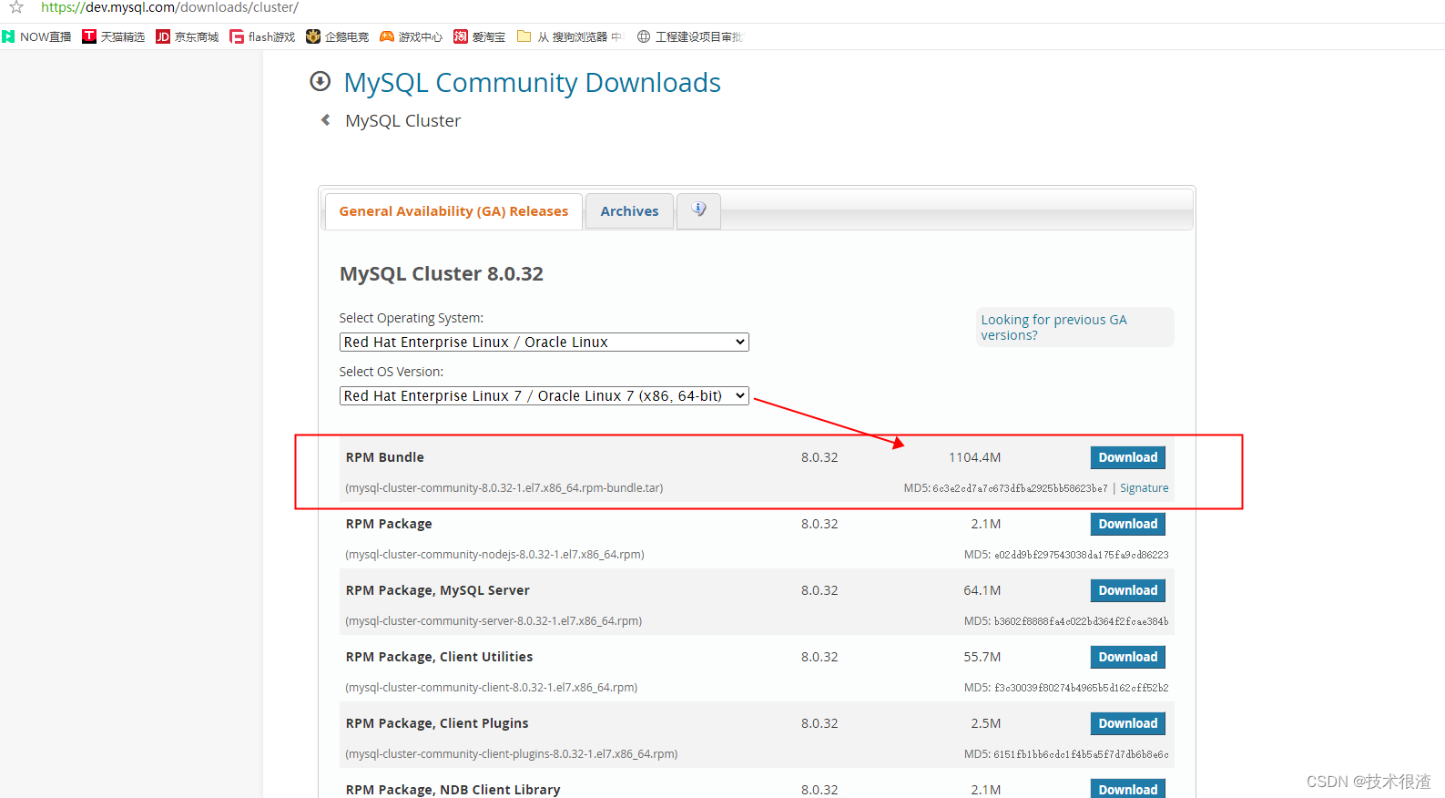Viewport: 1445px width, 798px height.
Task: Select the RPM Bundle filename text
Action: click(504, 488)
